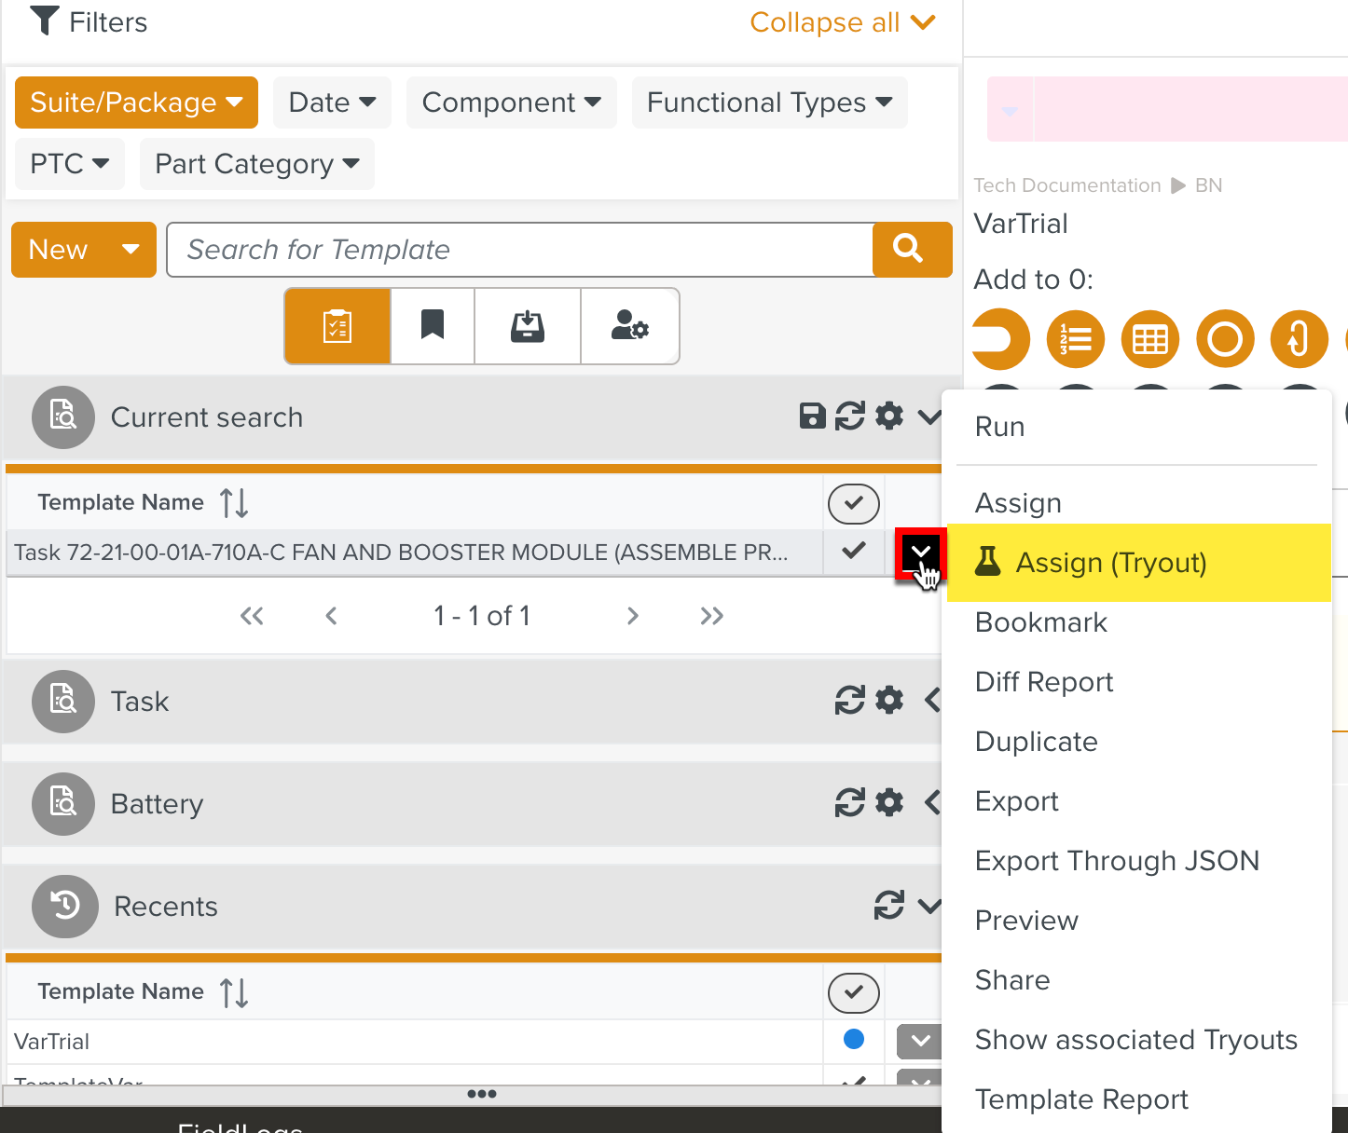This screenshot has width=1348, height=1133.
Task: Expand the Suite/Package filter dropdown
Action: point(136,102)
